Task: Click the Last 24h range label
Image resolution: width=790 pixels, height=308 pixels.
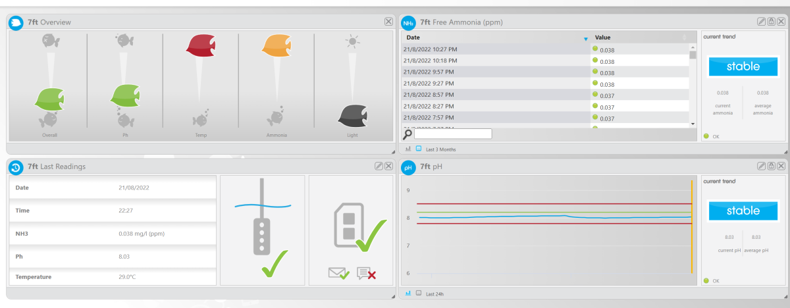Action: 436,294
